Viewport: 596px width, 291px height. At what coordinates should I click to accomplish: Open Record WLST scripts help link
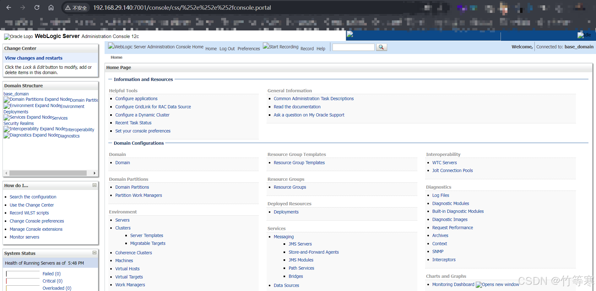(x=29, y=213)
